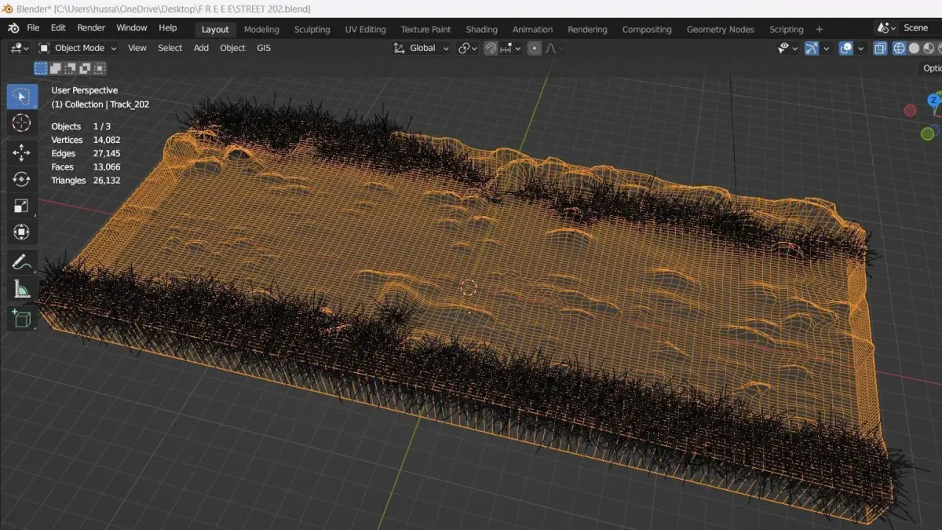Enable snapping with the magnet icon

(491, 49)
